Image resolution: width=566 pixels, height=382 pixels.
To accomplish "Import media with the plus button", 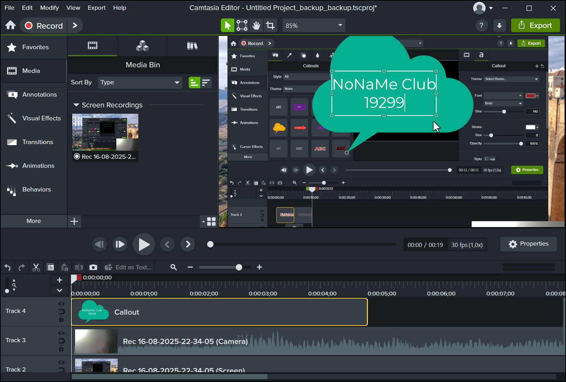I will [x=74, y=221].
